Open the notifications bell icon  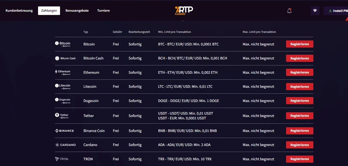click(289, 11)
